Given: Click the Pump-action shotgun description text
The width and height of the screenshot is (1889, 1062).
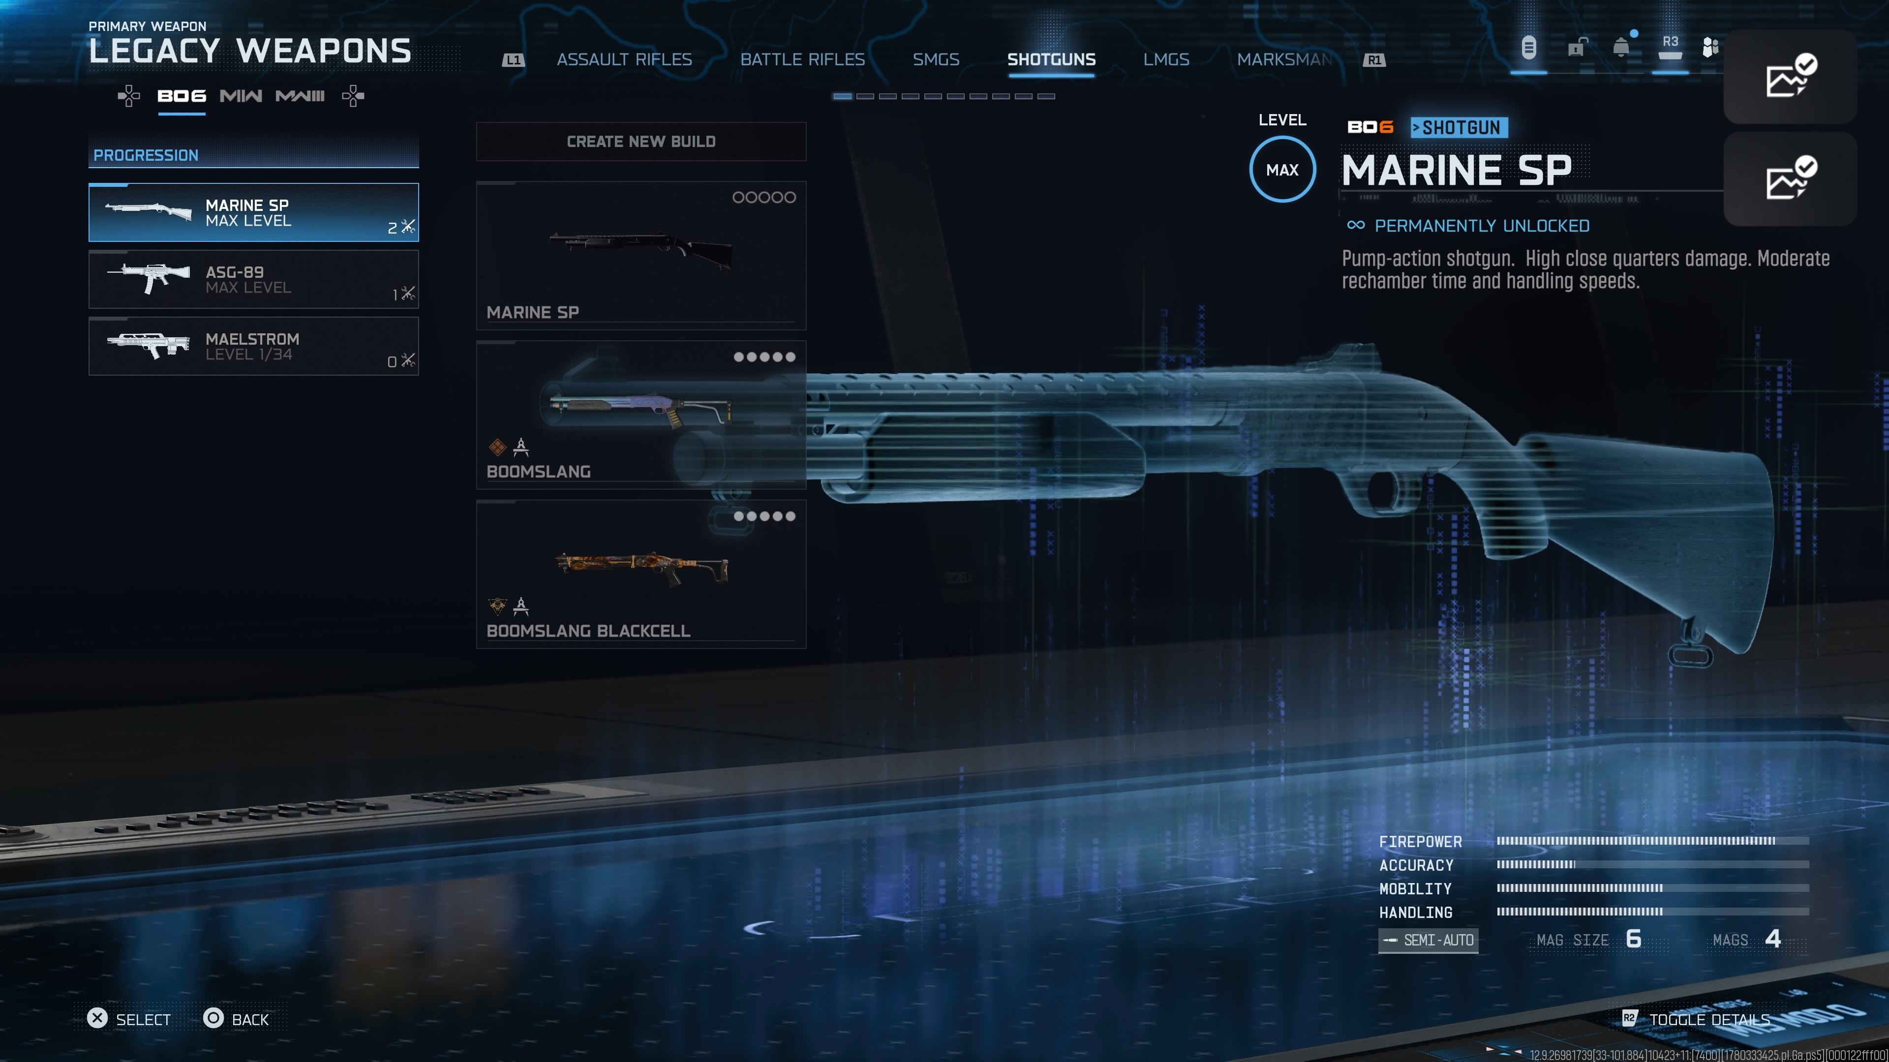Looking at the screenshot, I should point(1585,270).
